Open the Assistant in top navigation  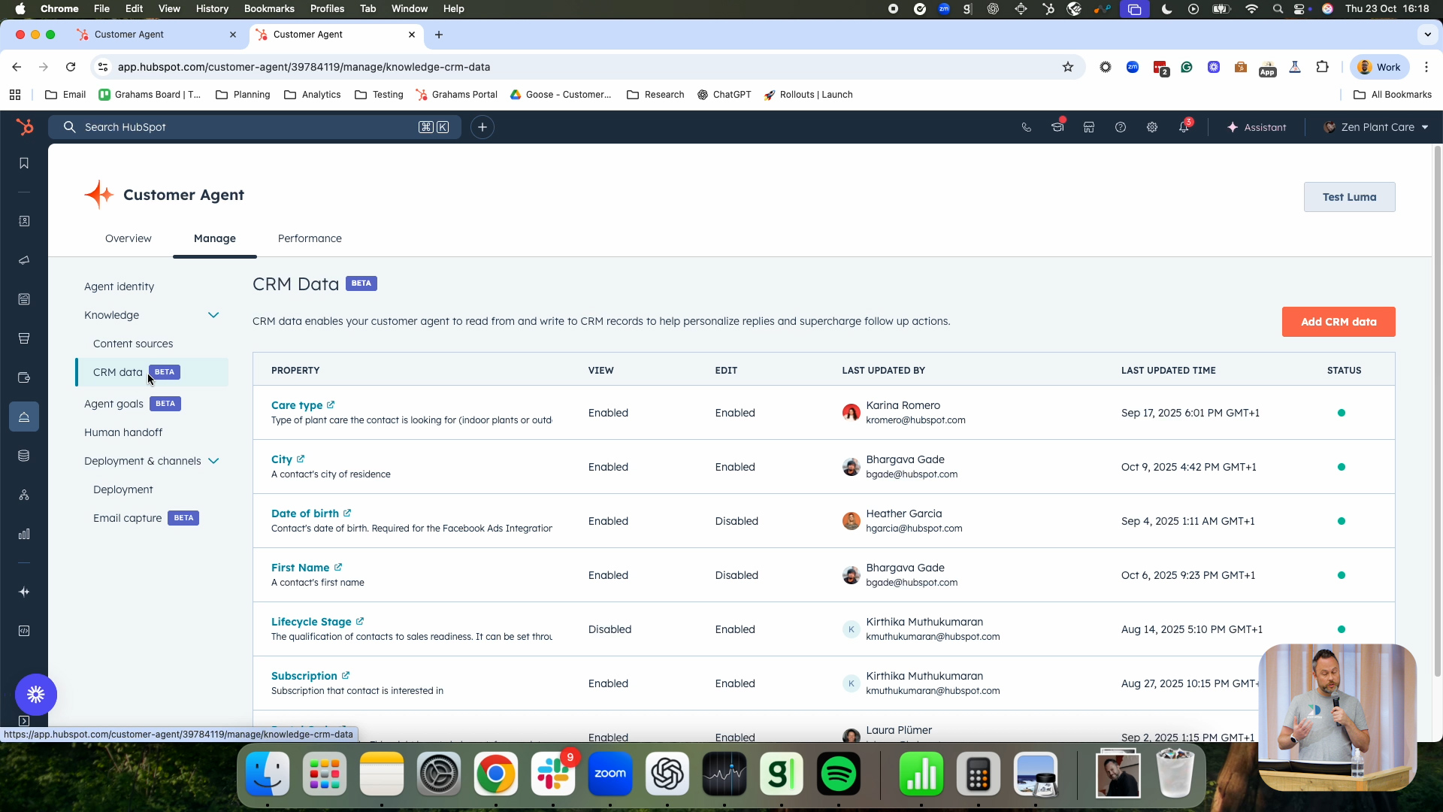point(1257,127)
